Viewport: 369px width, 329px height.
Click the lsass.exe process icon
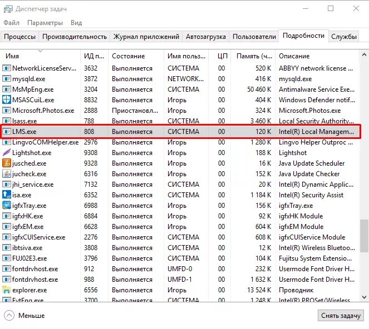[6, 121]
